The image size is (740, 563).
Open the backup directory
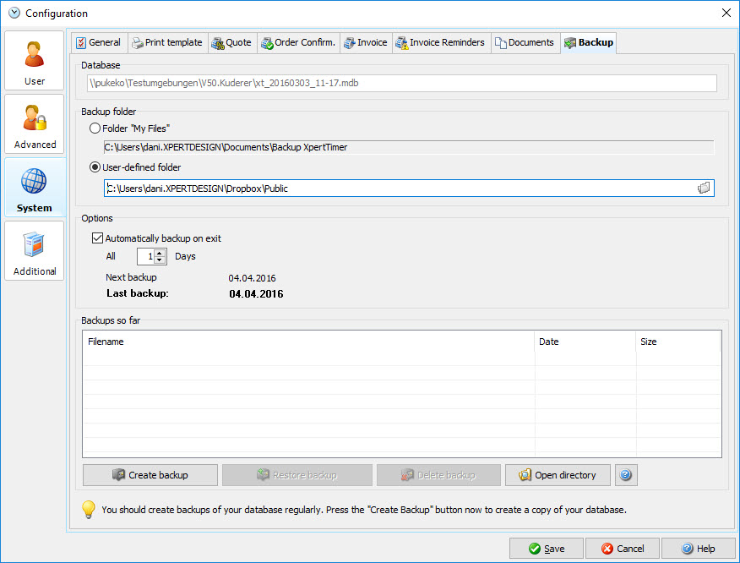[558, 474]
